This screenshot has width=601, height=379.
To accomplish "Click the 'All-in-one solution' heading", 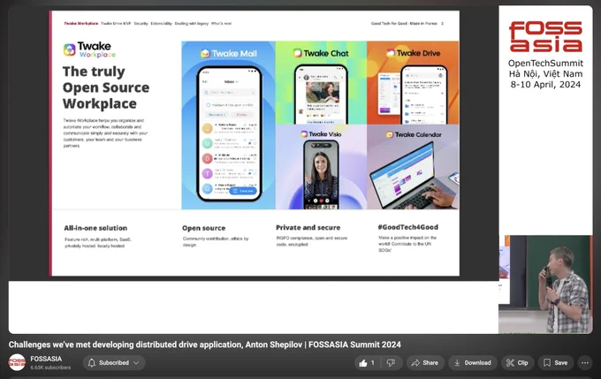I will pyautogui.click(x=95, y=228).
